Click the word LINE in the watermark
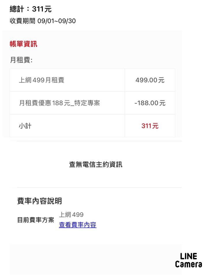 189,256
